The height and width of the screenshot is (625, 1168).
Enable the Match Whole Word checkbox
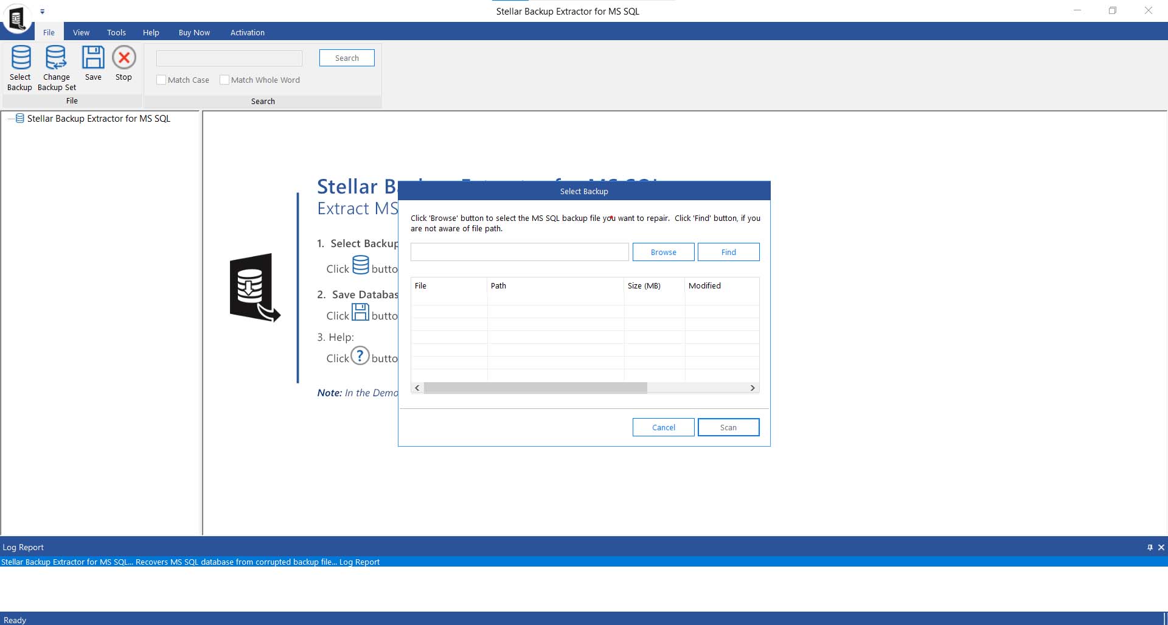click(x=224, y=80)
